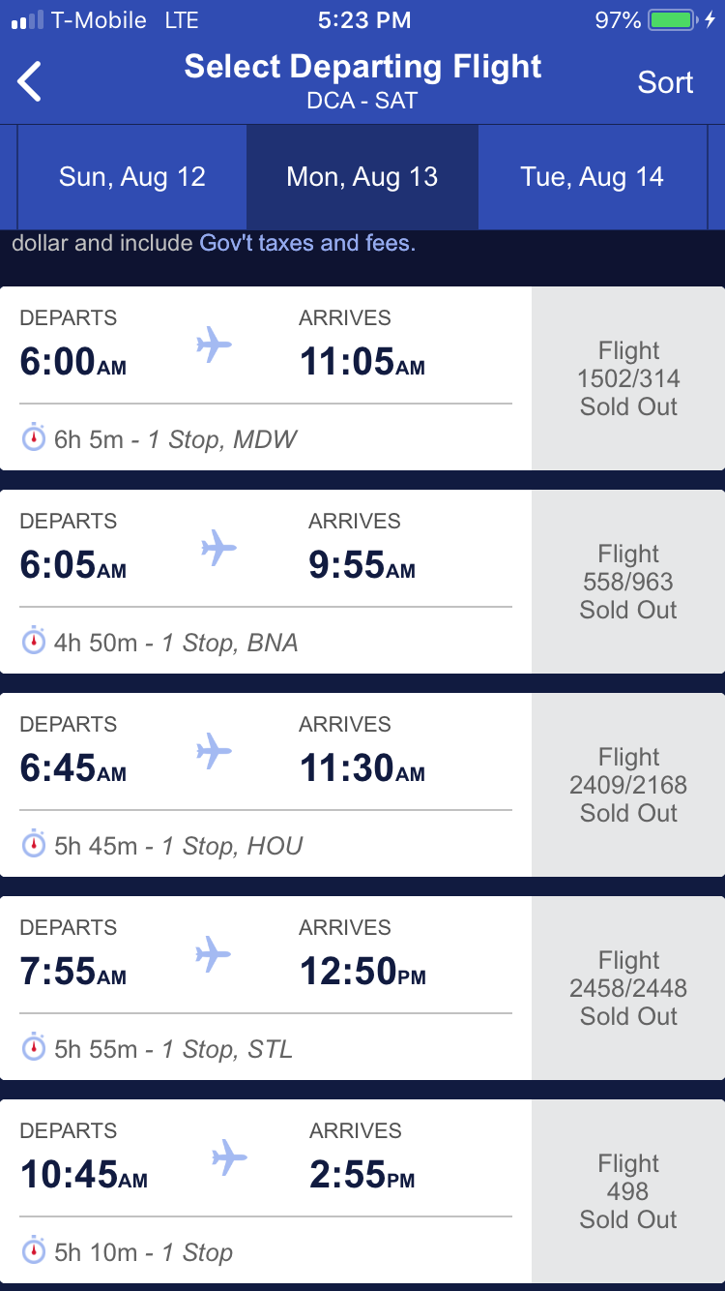Image resolution: width=725 pixels, height=1291 pixels.
Task: Tap airplane icon on 6:00 AM flight
Action: 214,345
